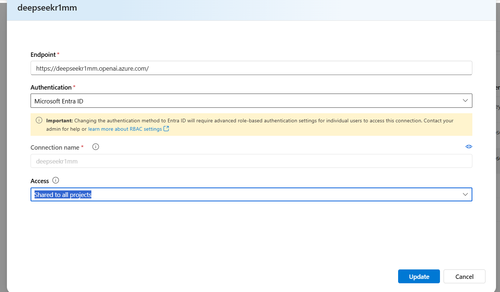Click the Connection name info icon
Image resolution: width=500 pixels, height=292 pixels.
96,147
